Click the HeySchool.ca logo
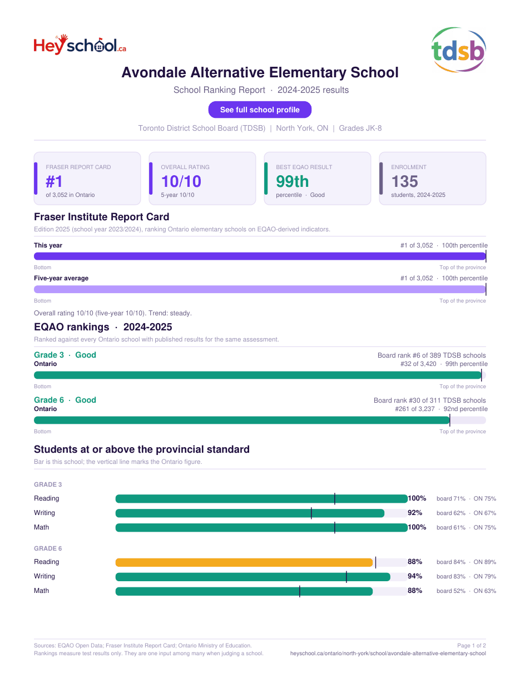 [x=80, y=45]
